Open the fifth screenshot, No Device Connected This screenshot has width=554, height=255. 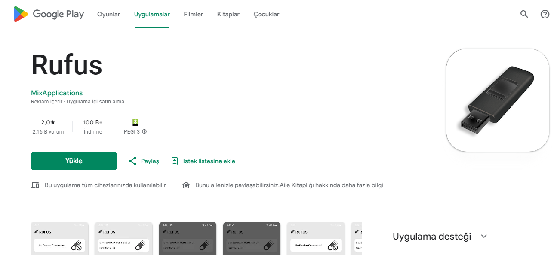click(x=316, y=238)
